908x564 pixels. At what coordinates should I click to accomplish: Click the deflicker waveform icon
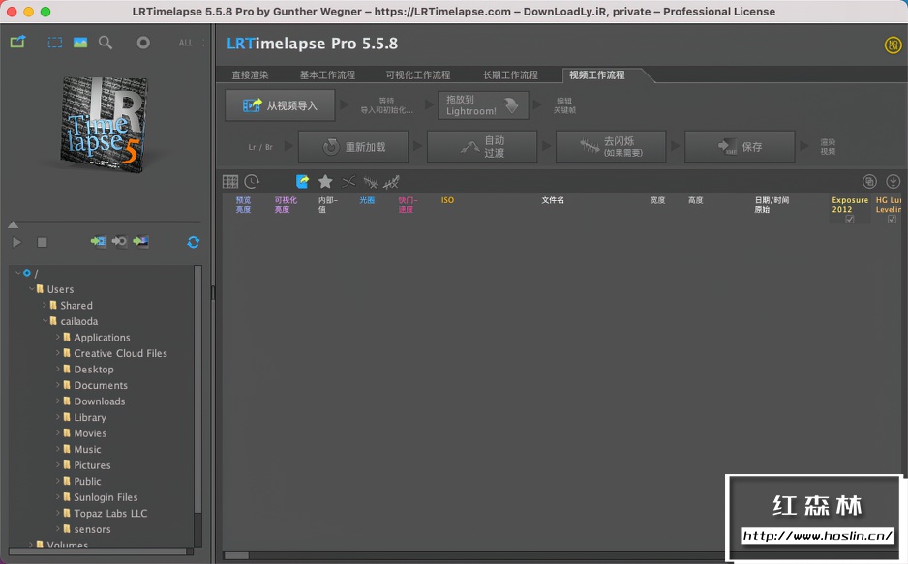click(x=370, y=182)
